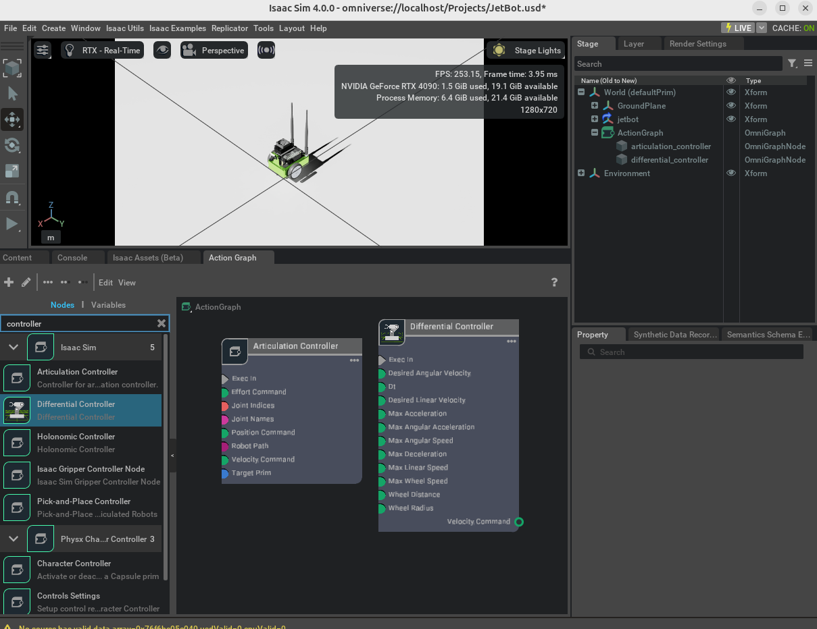Open Differential Controller node options dots
This screenshot has height=629, width=817.
(512, 341)
